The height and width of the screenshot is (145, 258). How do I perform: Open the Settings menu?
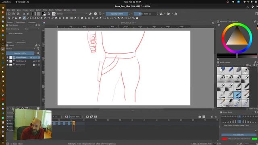click(58, 10)
